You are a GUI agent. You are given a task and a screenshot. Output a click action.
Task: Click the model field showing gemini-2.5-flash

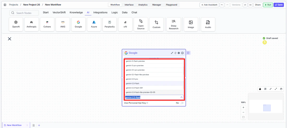pyautogui.click(x=154, y=97)
